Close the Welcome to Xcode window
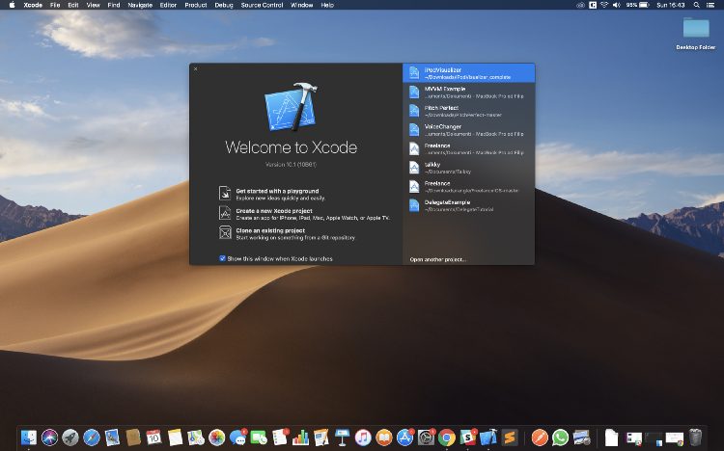724x451 pixels. tap(195, 68)
